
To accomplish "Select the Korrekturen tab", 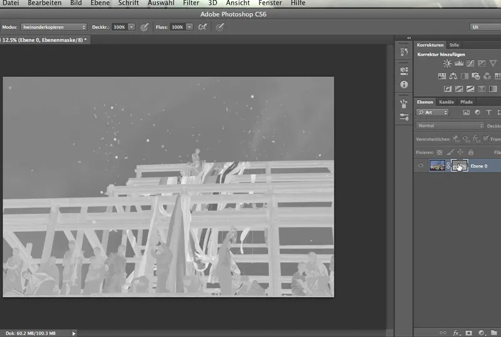I will [430, 45].
